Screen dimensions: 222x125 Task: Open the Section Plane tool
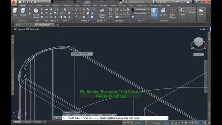click(x=102, y=13)
